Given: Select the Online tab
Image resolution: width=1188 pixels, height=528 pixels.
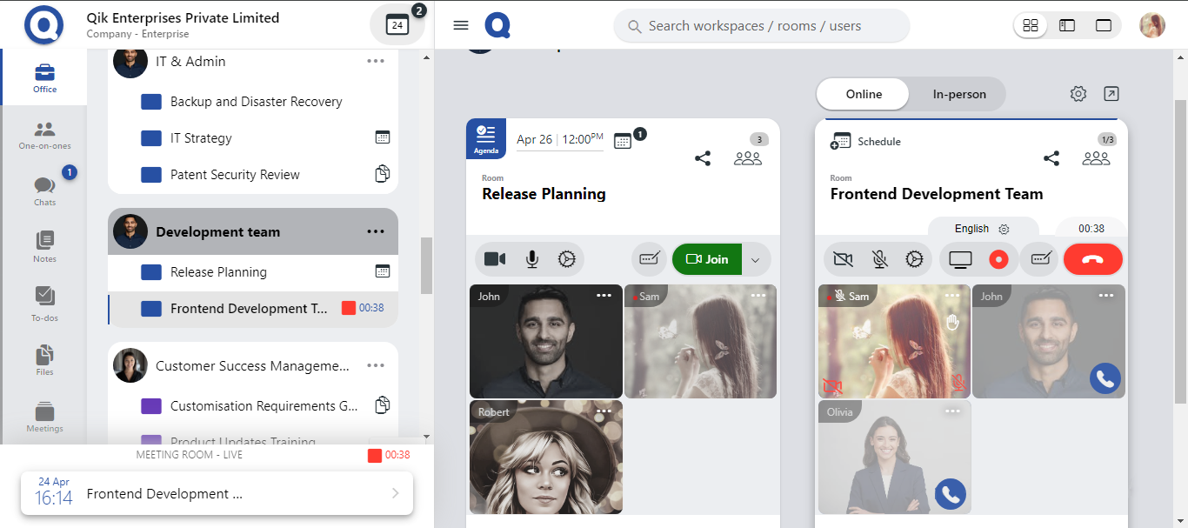Looking at the screenshot, I should (x=864, y=94).
